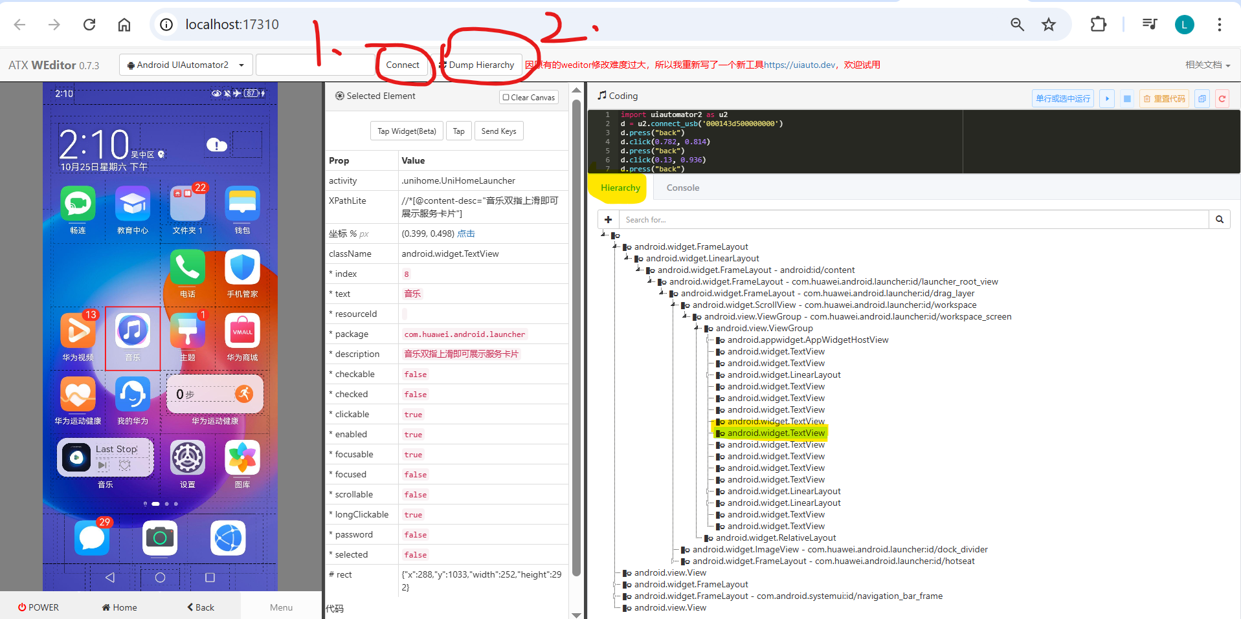Run the script via the play icon

click(1107, 98)
